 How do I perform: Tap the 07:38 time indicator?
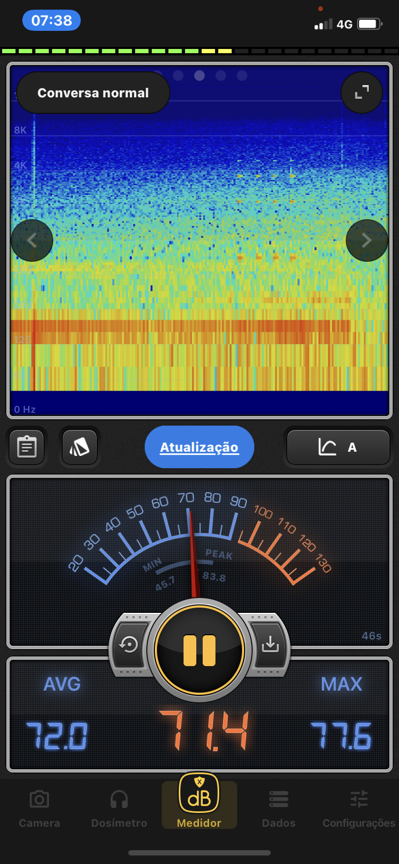pyautogui.click(x=52, y=21)
